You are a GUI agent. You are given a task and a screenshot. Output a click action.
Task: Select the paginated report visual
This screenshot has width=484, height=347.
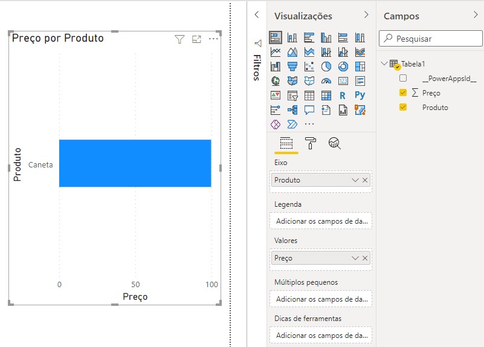[x=343, y=109]
